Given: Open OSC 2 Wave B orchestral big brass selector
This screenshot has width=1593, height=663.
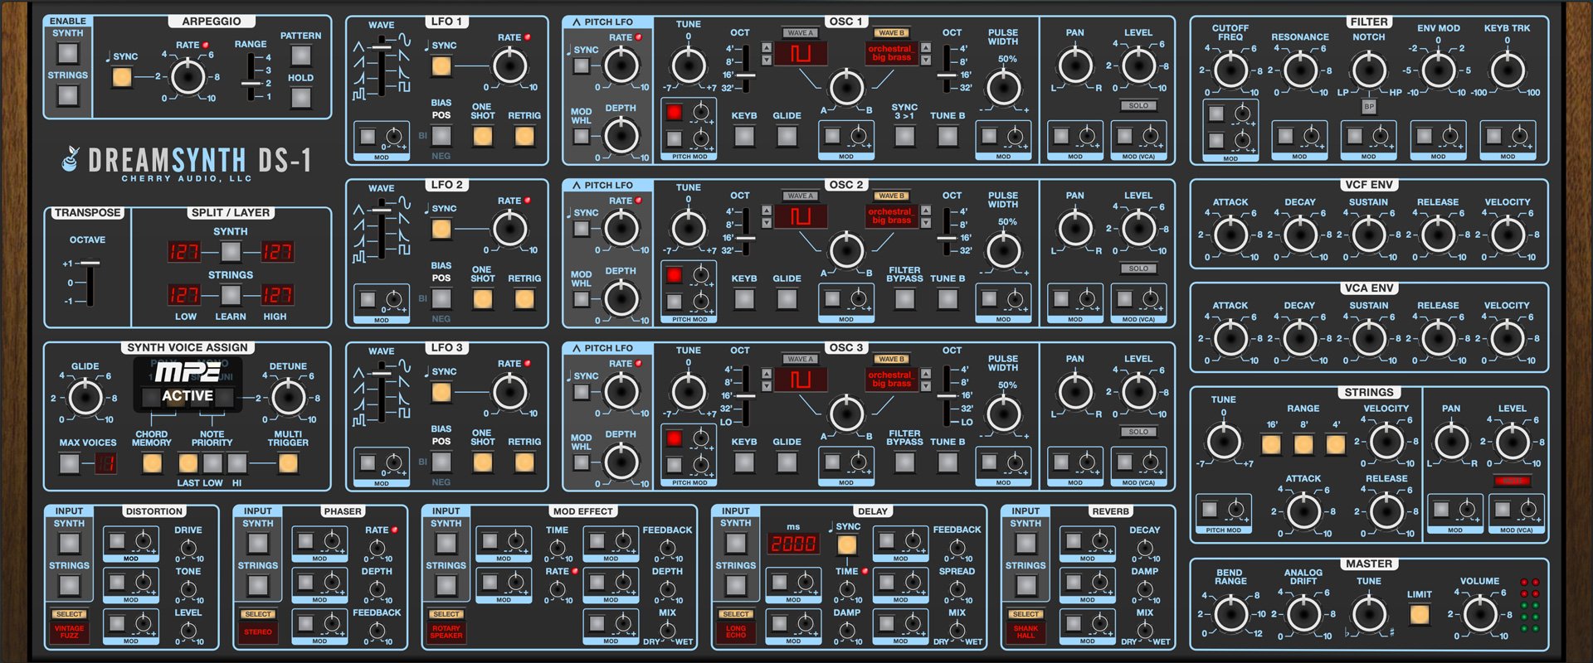Looking at the screenshot, I should (x=890, y=217).
